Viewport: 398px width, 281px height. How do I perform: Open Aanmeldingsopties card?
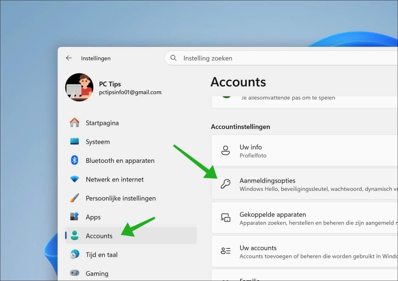point(305,184)
